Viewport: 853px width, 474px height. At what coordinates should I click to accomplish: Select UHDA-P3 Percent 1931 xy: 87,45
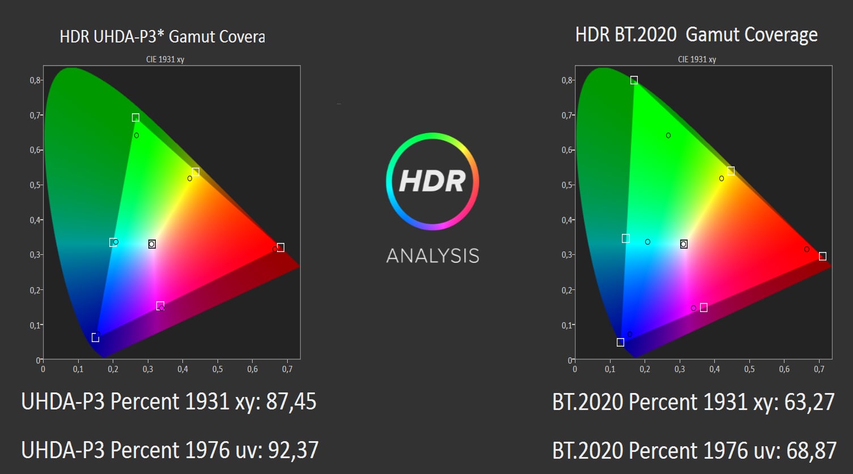coord(169,402)
